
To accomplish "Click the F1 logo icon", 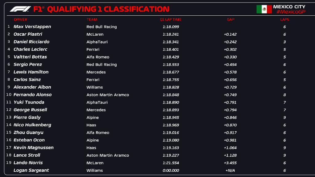I will coord(20,9).
